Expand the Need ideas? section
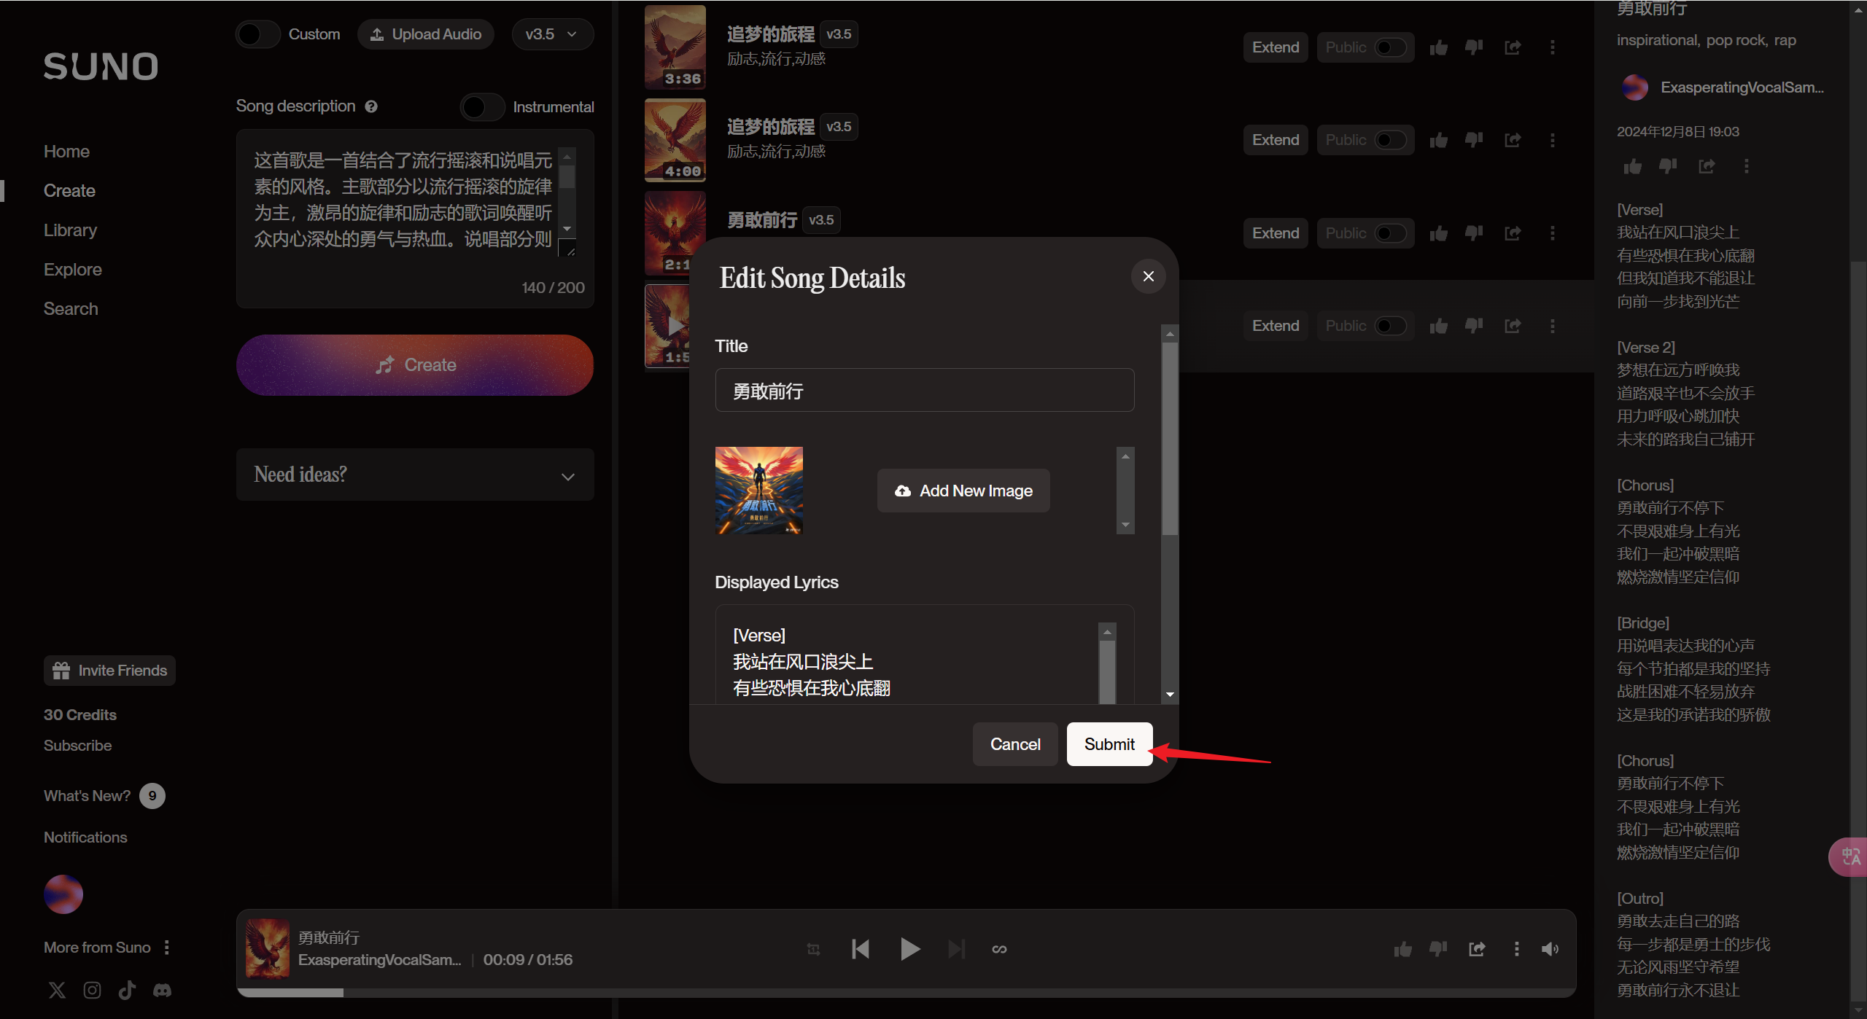The height and width of the screenshot is (1019, 1867). click(415, 475)
